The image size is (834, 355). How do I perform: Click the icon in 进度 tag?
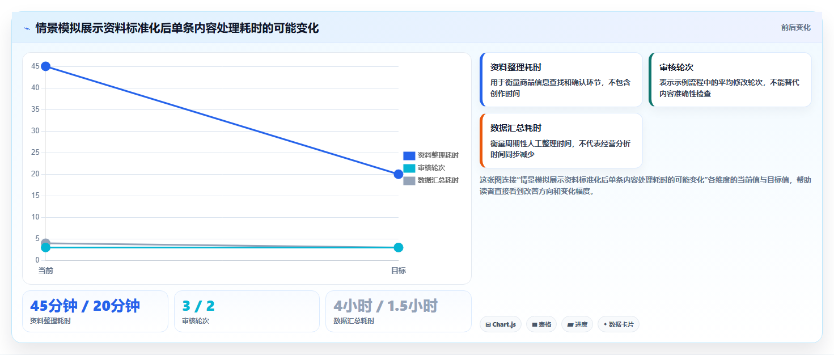coord(570,325)
